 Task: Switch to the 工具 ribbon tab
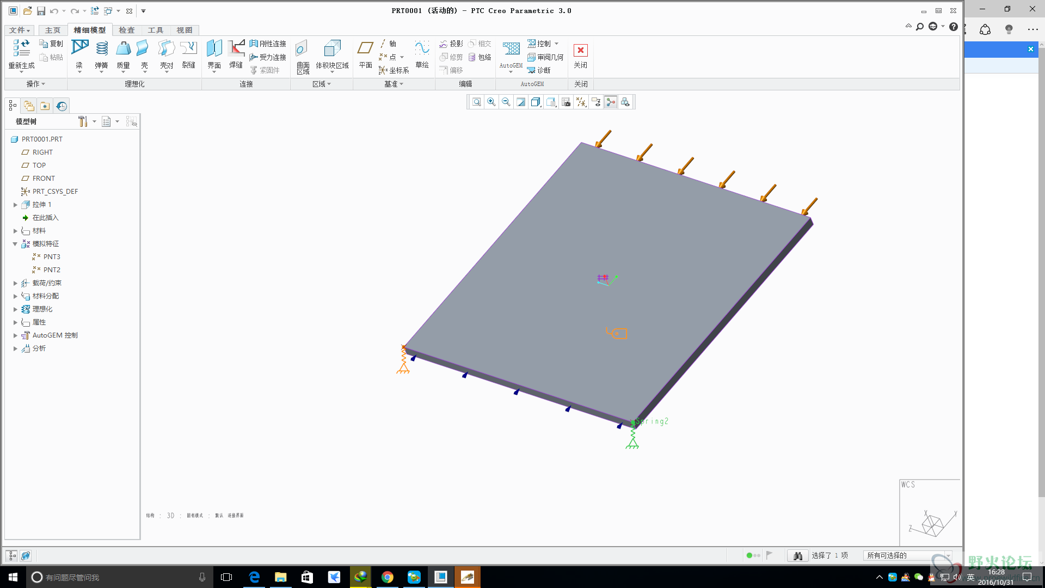(x=156, y=30)
